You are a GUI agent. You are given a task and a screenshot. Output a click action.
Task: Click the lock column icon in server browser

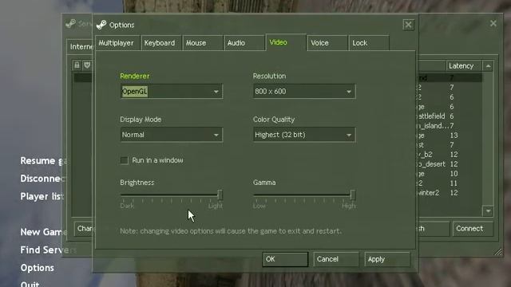pos(77,65)
